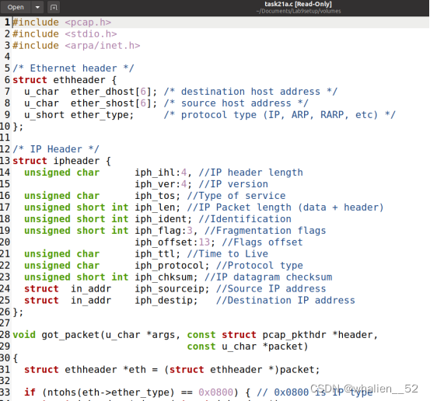Image resolution: width=430 pixels, height=401 pixels.
Task: Click line 1 '#include <pcap.h>'
Action: point(61,23)
